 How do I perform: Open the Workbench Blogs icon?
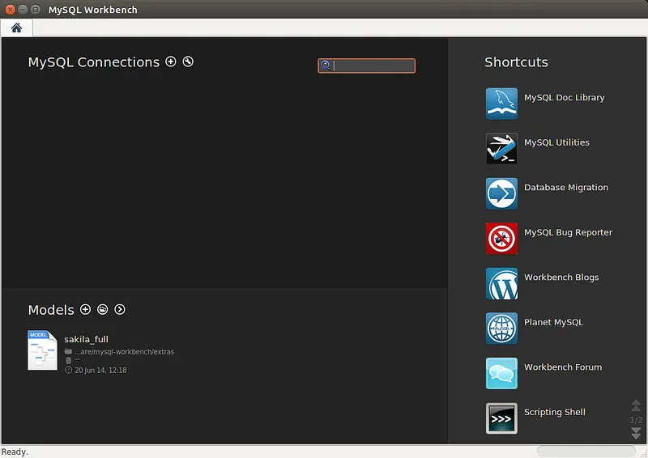pos(501,284)
